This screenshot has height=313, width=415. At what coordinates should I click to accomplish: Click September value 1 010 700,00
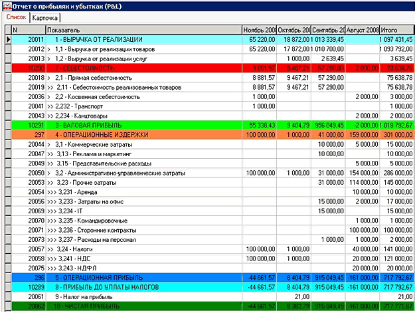[328, 49]
